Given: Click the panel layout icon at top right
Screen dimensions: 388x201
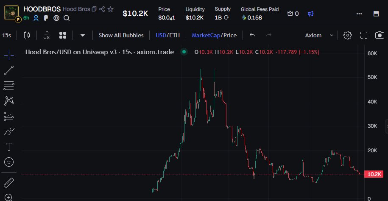Looking at the screenshot, I should (376, 14).
